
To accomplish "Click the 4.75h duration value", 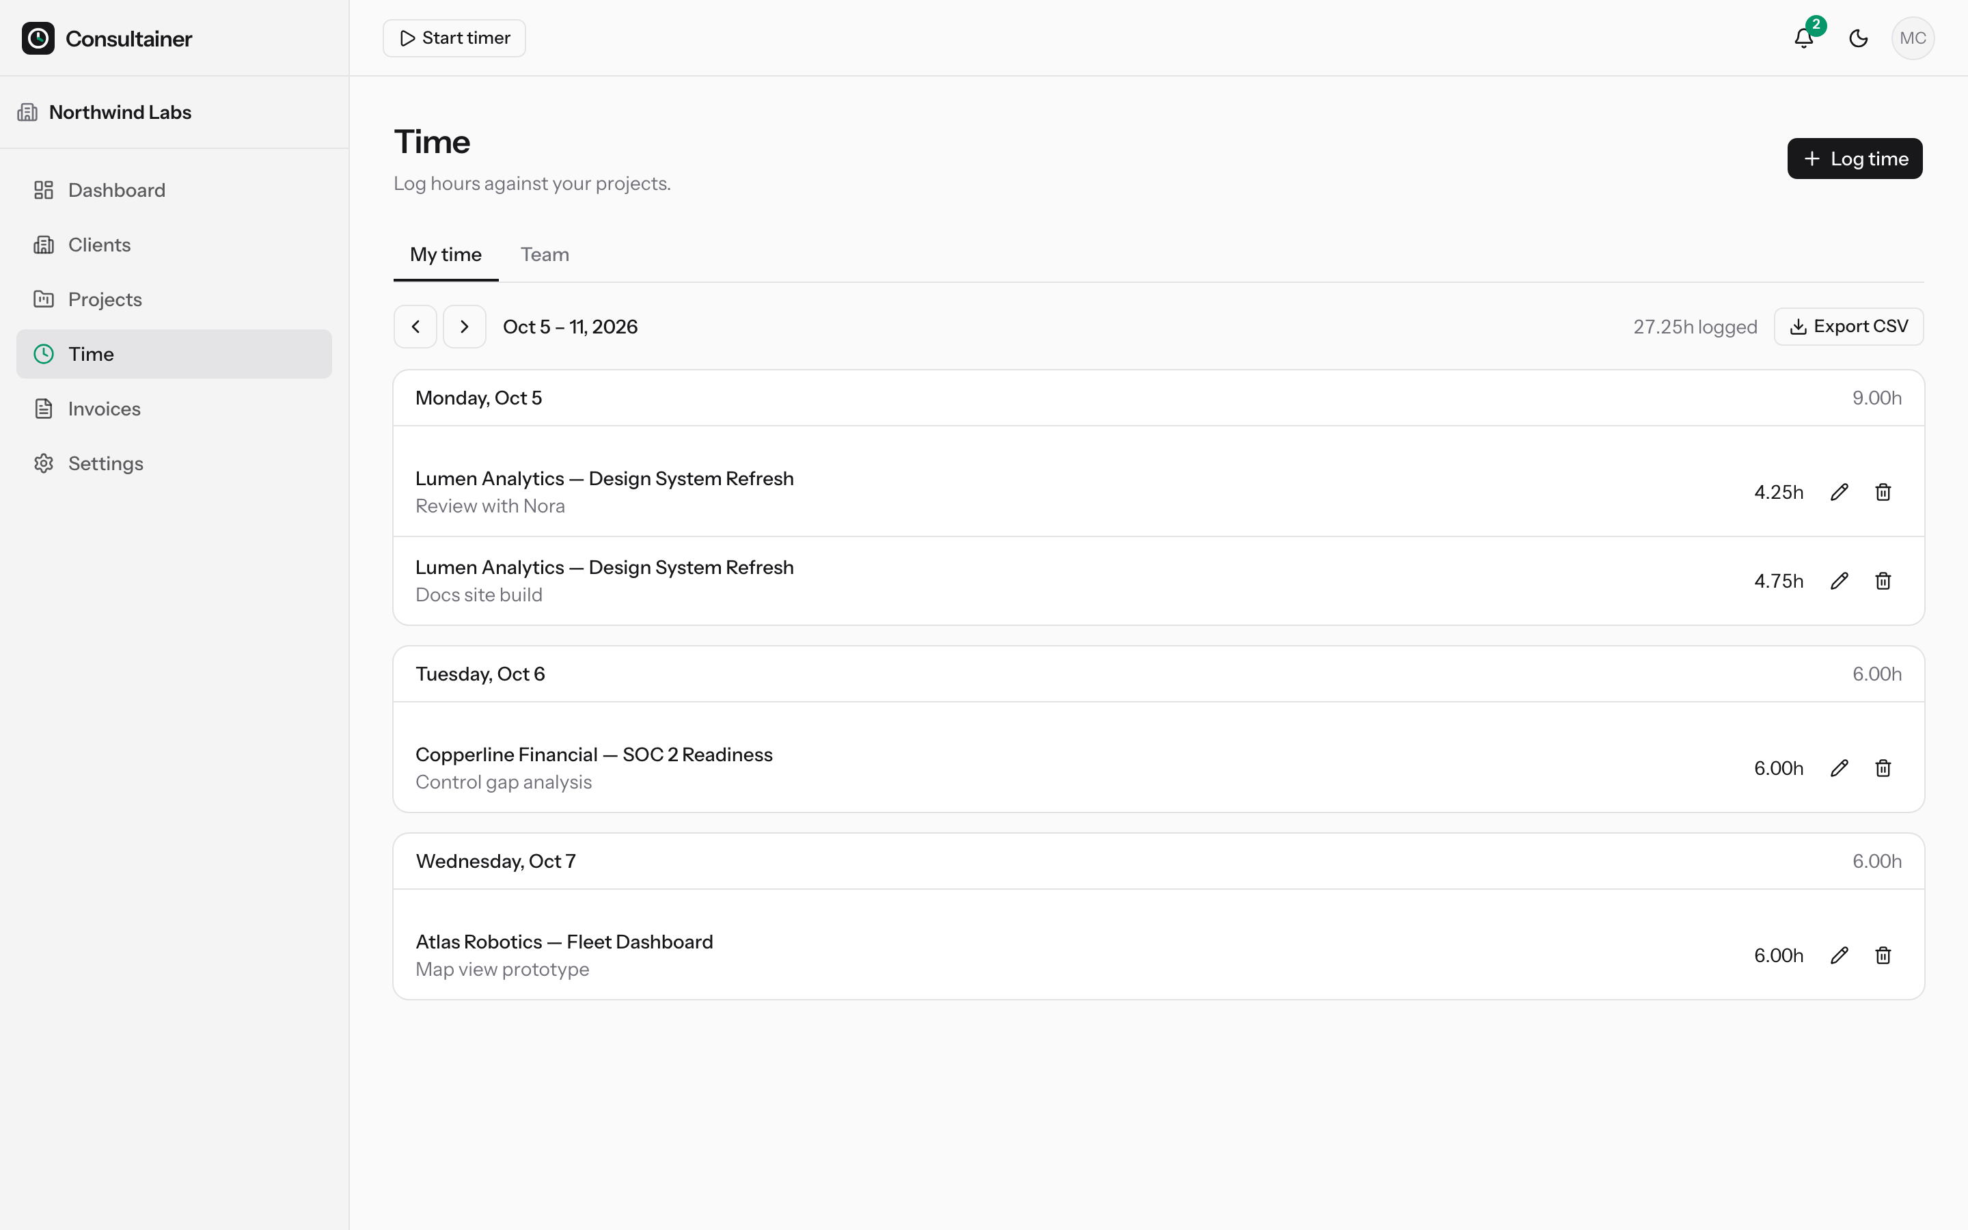I will (x=1779, y=581).
